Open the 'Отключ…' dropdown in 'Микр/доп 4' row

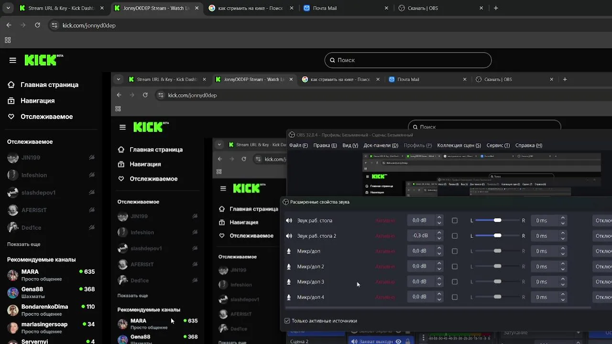[x=602, y=297]
